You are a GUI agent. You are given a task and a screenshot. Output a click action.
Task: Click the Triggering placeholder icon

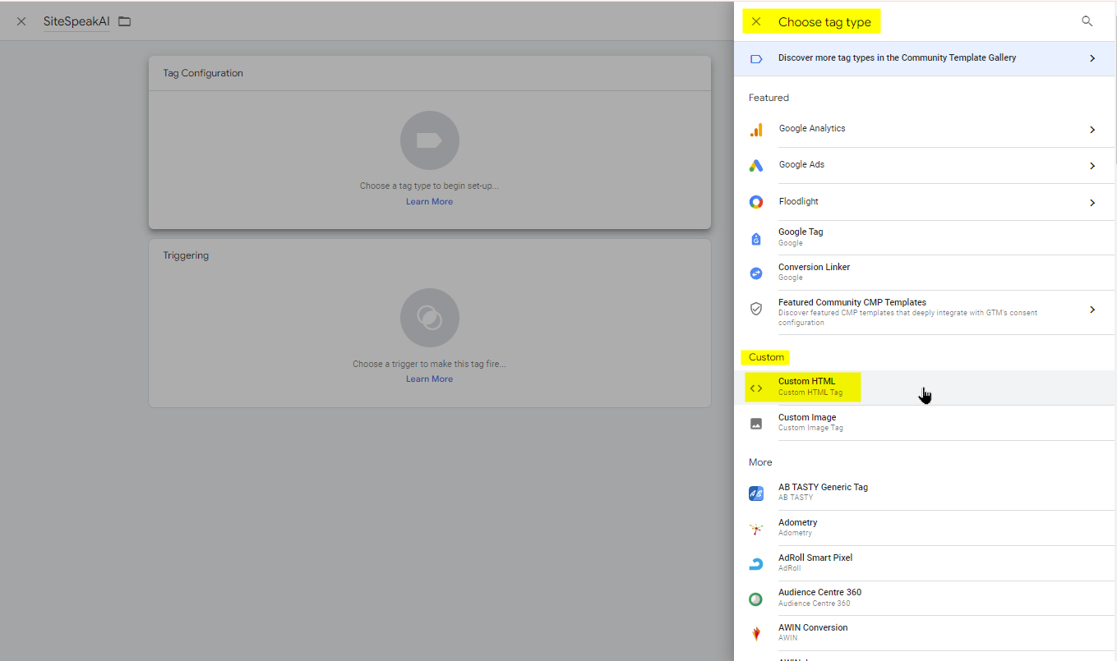429,318
